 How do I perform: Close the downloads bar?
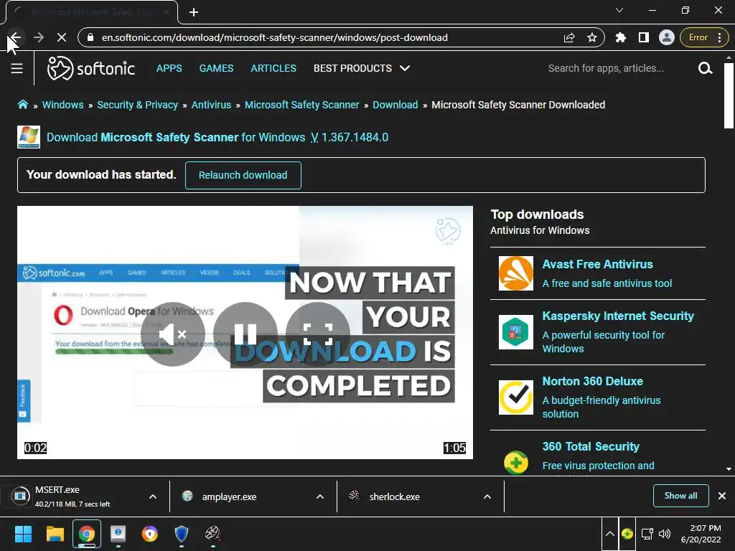tap(722, 496)
